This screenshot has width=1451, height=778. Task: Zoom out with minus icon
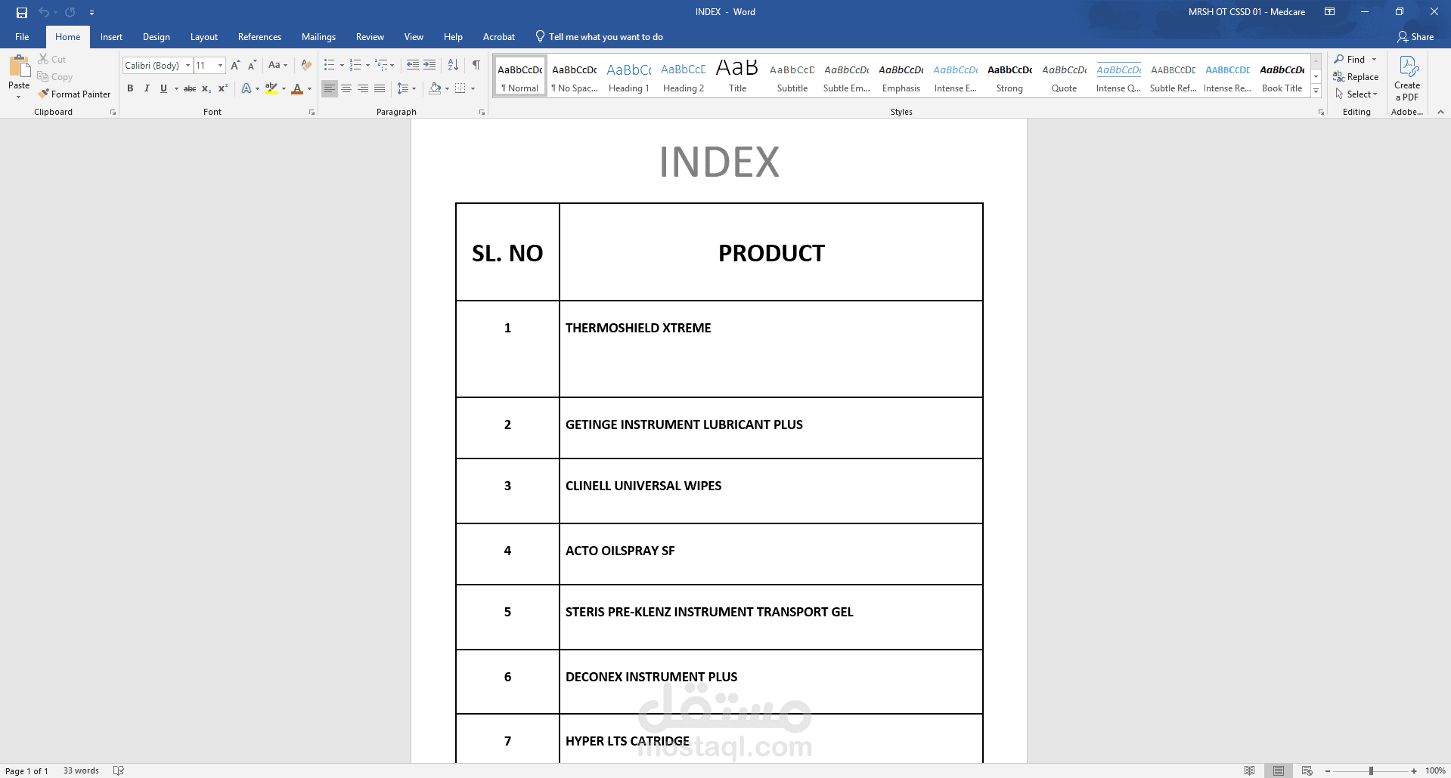(x=1328, y=771)
